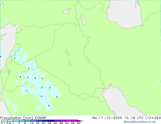161x124 pixels.
Task: Select the 40–45 mm legend color swatch
Action: [x=69, y=121]
